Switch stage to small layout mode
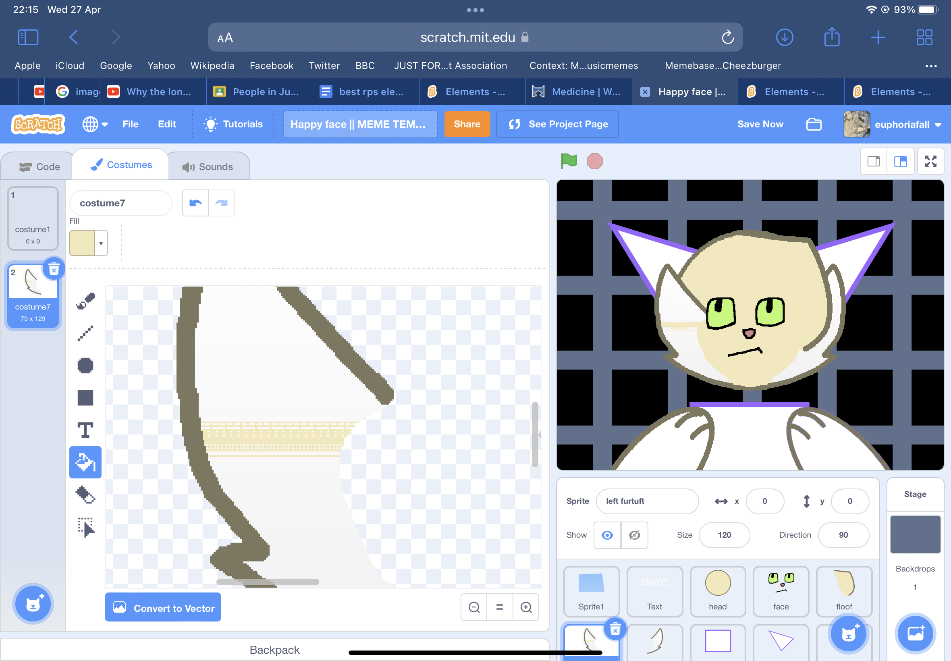This screenshot has height=661, width=951. tap(874, 161)
